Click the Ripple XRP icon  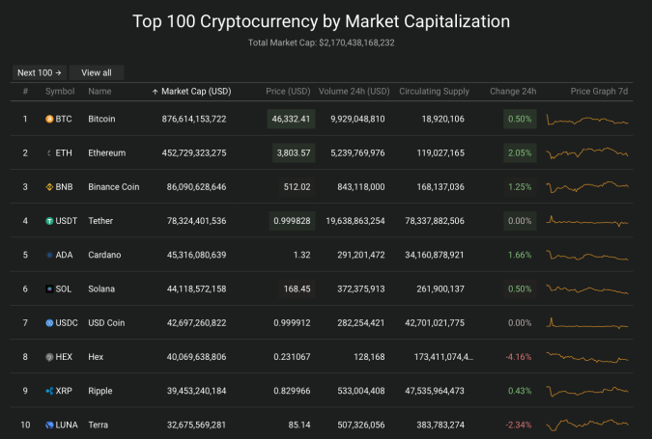coord(49,391)
